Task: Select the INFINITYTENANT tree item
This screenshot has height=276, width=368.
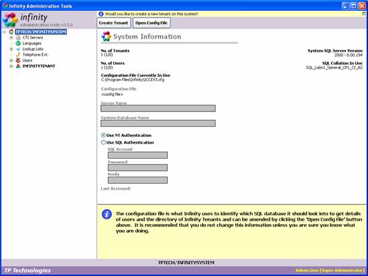Action: [x=38, y=66]
